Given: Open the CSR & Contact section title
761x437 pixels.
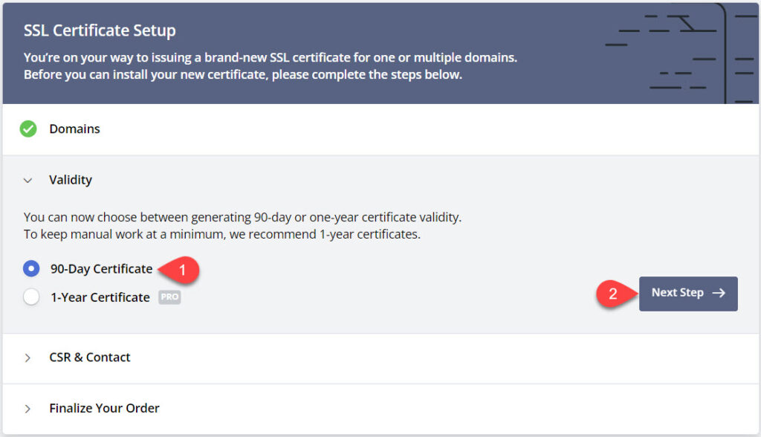Looking at the screenshot, I should point(89,357).
